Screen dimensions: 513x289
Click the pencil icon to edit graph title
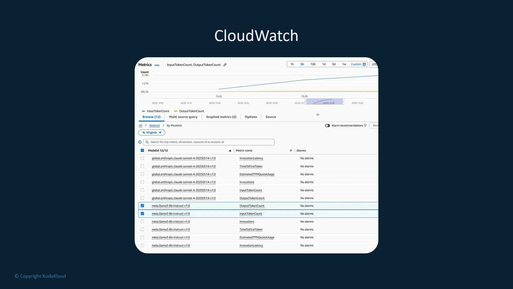(x=225, y=65)
